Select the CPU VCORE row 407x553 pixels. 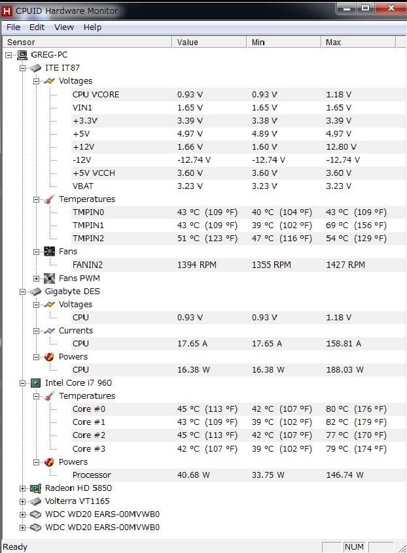[96, 94]
